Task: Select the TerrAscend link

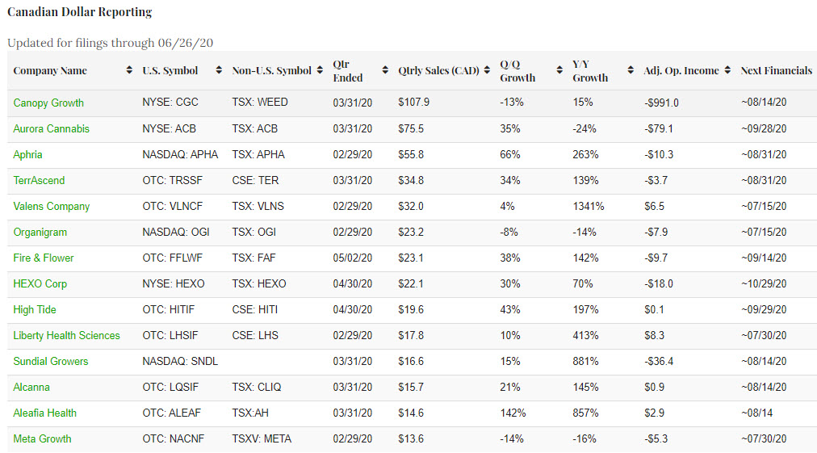Action: pos(39,180)
